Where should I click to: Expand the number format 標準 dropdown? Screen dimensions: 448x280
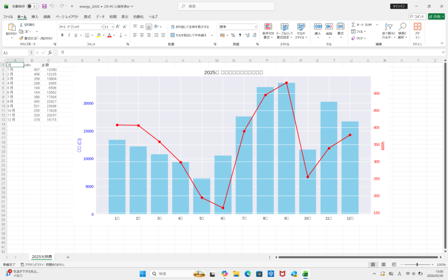pos(255,27)
